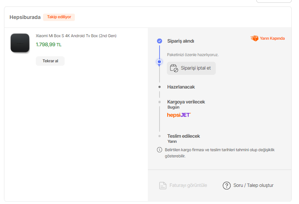Click the Hazırlanacak step dot
This screenshot has height=204, width=299.
[x=160, y=87]
